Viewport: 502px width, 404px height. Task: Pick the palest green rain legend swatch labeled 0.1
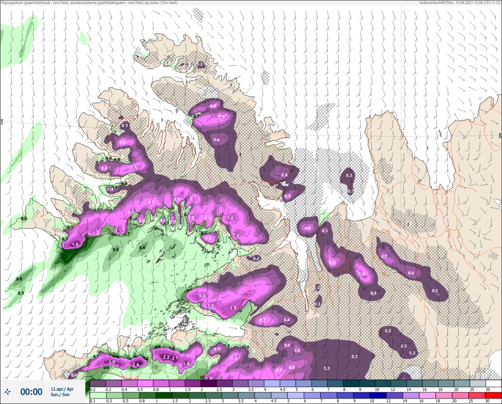click(x=98, y=396)
